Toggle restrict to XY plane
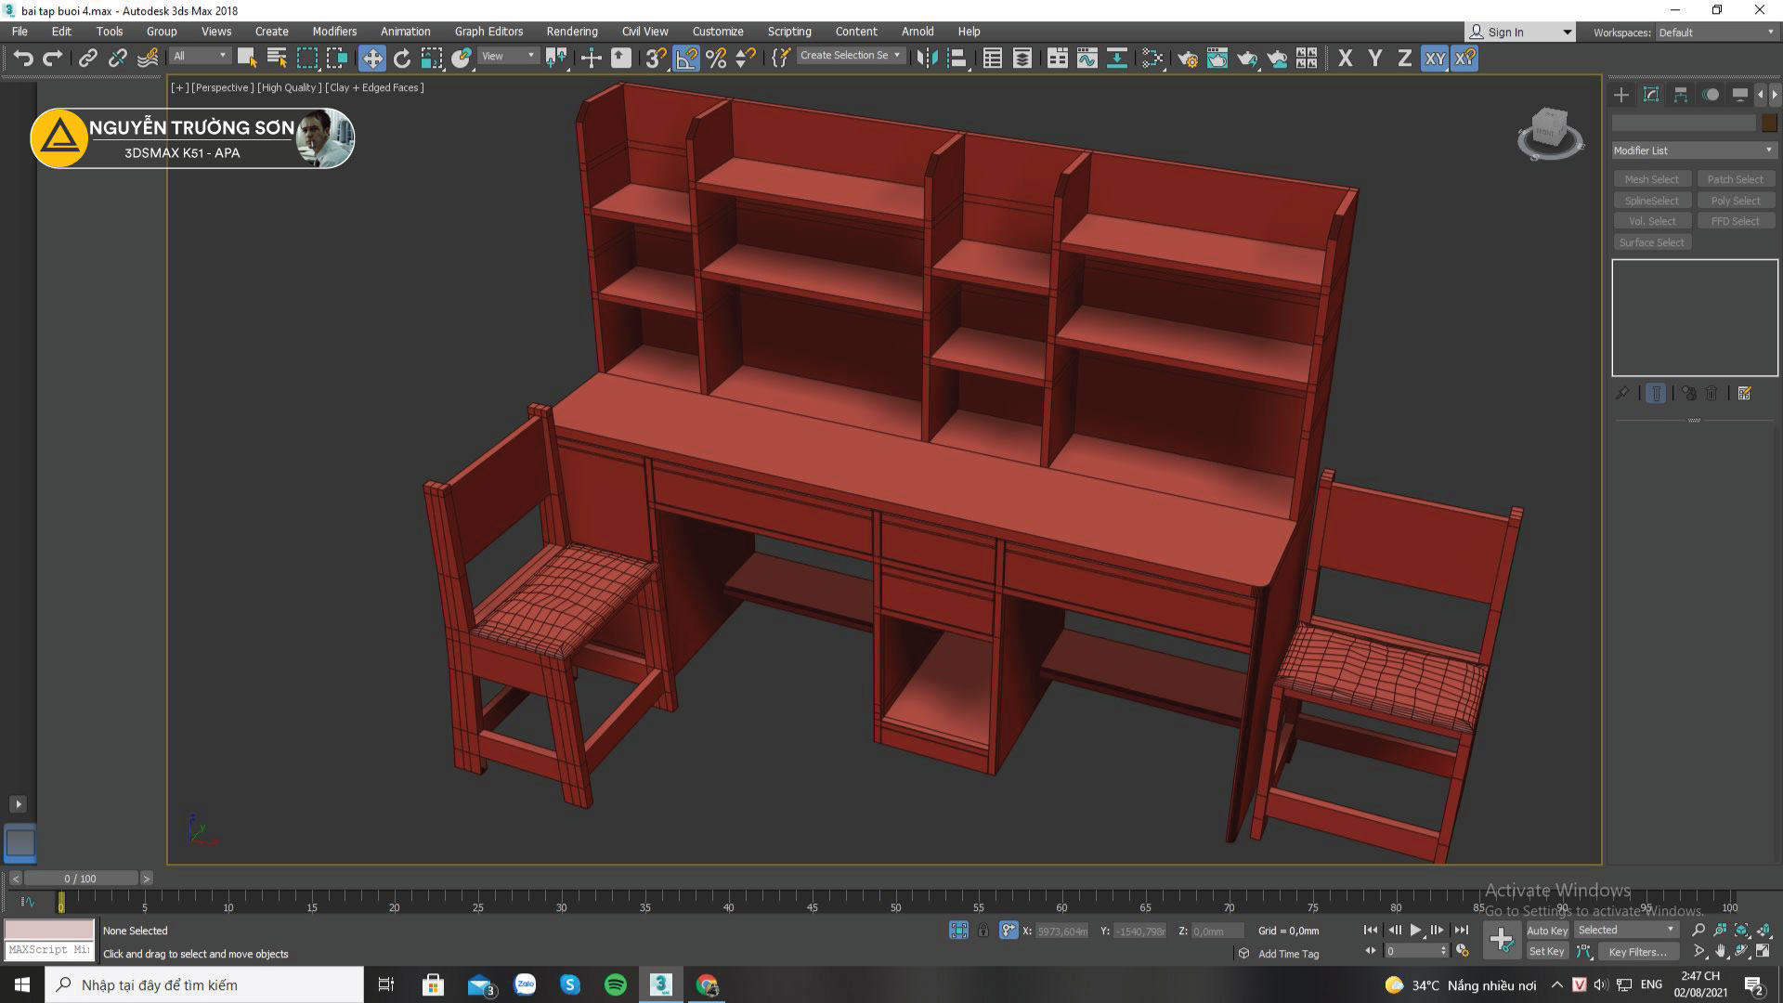 [x=1435, y=59]
